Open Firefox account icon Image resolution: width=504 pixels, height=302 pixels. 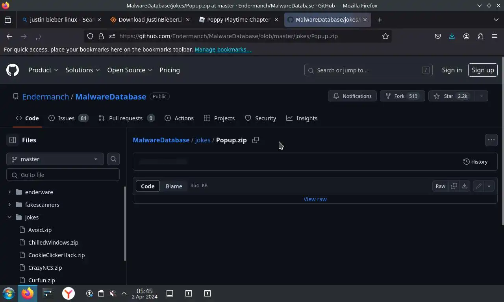coord(466,36)
